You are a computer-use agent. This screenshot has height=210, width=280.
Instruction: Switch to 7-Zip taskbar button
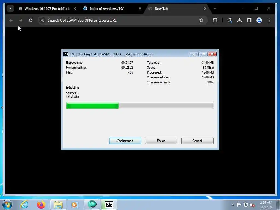click(109, 205)
